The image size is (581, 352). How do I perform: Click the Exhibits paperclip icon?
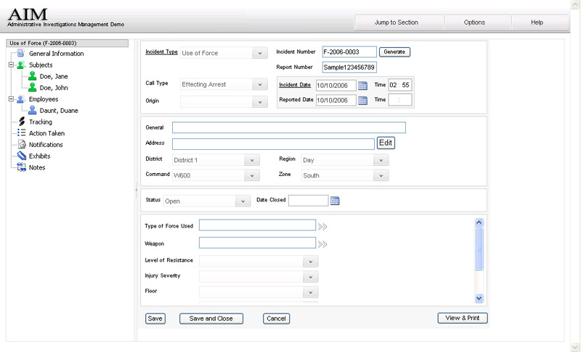click(x=22, y=156)
